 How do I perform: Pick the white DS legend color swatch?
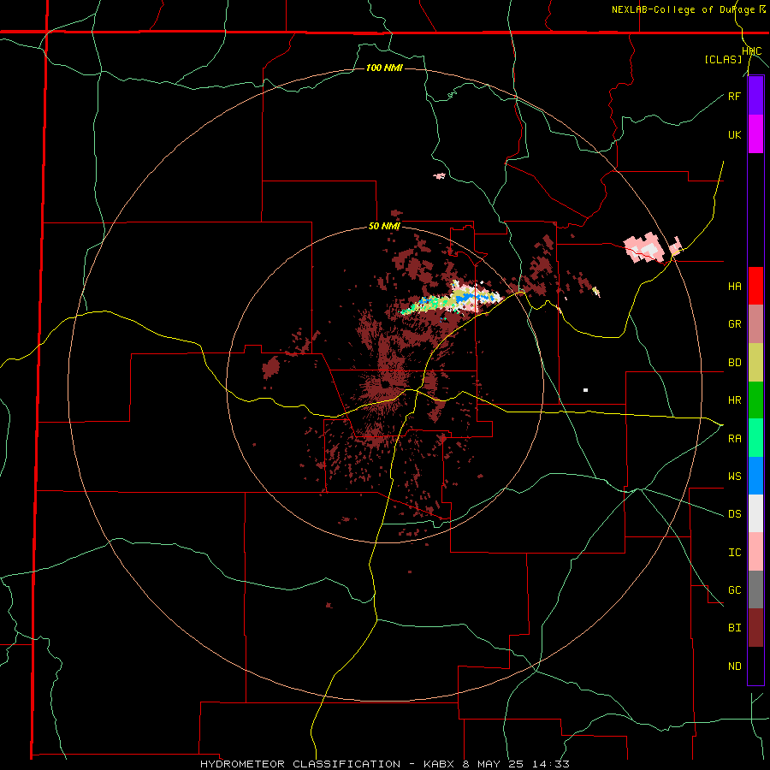[755, 513]
